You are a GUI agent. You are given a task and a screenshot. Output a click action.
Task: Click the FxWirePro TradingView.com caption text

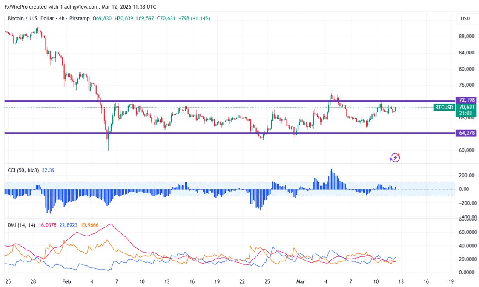pyautogui.click(x=80, y=7)
